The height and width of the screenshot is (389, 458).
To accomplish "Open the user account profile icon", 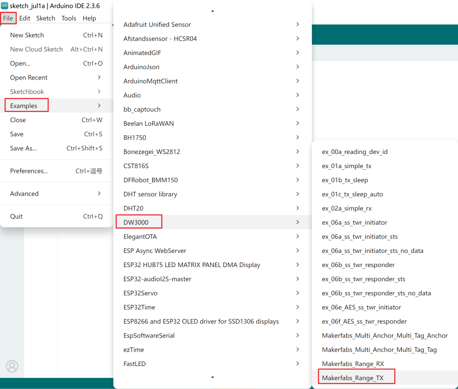I will pyautogui.click(x=12, y=366).
